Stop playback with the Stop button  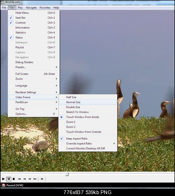(x=14, y=179)
